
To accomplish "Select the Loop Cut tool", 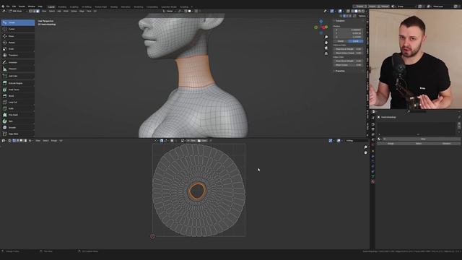I will point(17,103).
